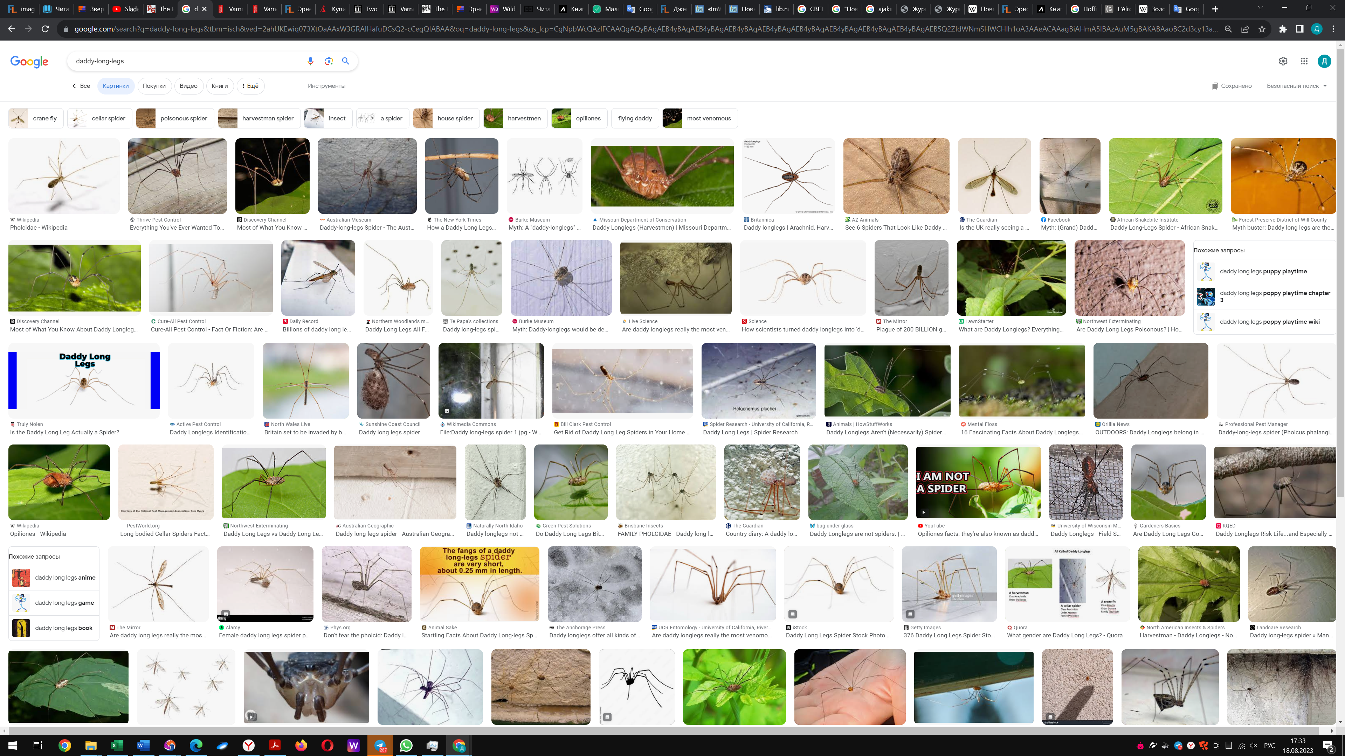Expand the Ещё more menu
This screenshot has height=756, width=1345.
click(251, 85)
